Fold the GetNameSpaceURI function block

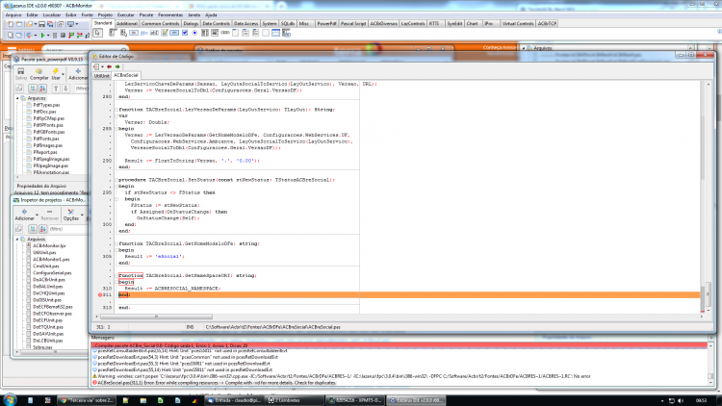[x=116, y=276]
